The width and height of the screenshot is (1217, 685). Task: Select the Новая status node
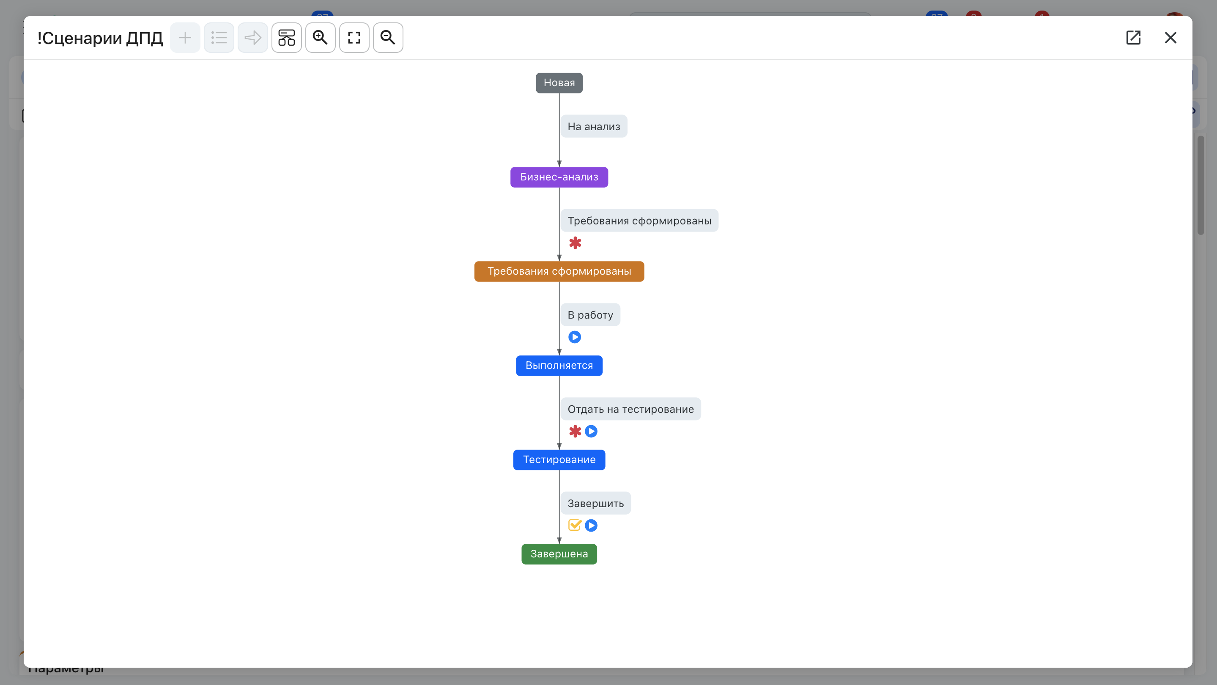coord(559,83)
